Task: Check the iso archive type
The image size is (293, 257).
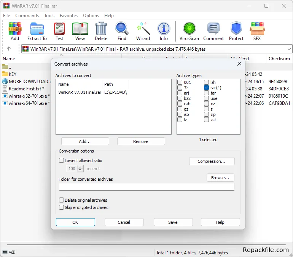Action: [x=180, y=114]
